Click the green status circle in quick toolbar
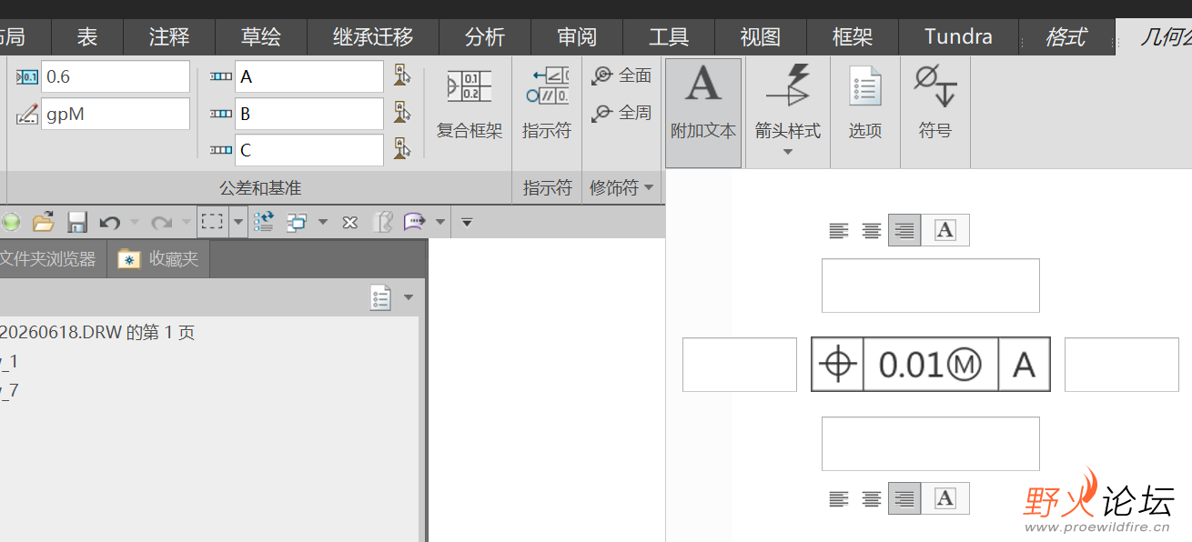 pos(10,222)
